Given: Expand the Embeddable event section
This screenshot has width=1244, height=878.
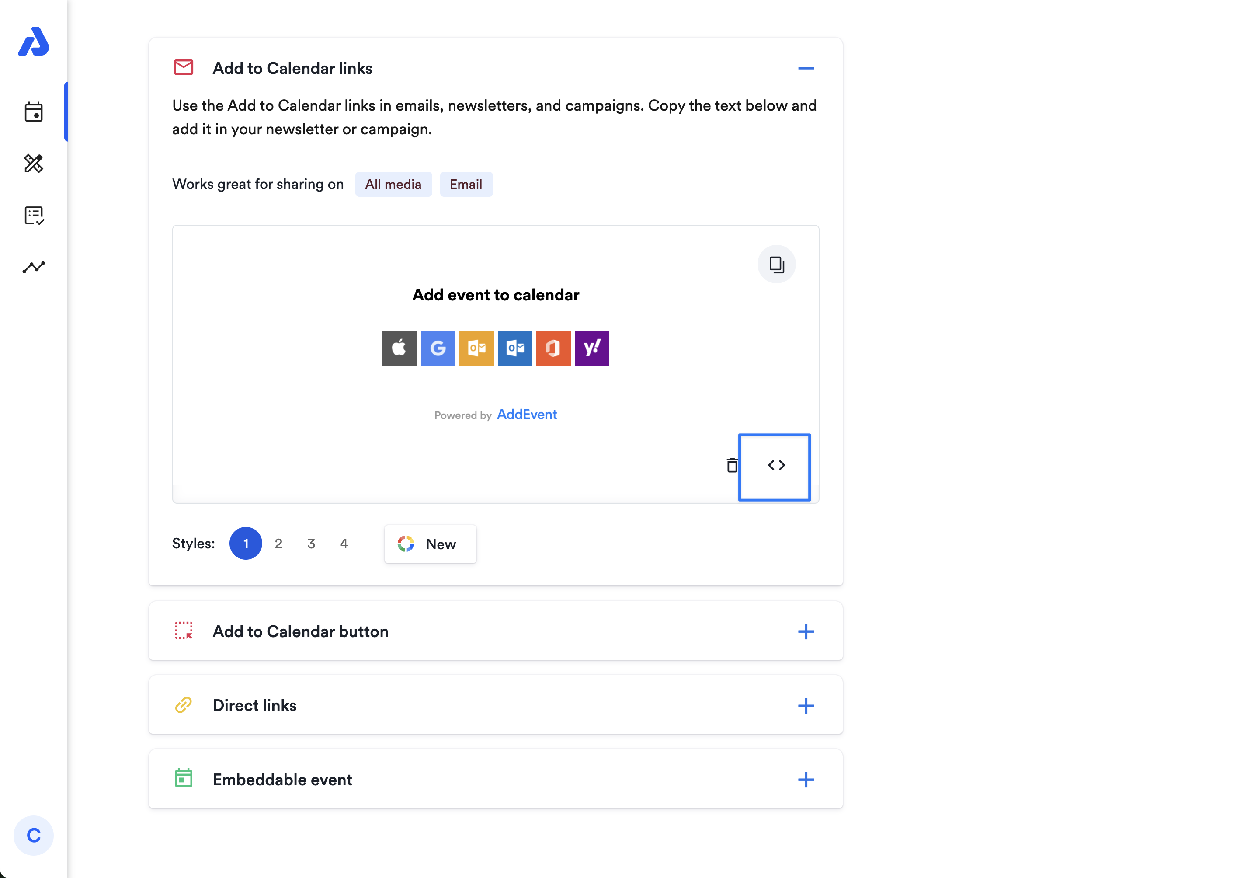Looking at the screenshot, I should (806, 779).
